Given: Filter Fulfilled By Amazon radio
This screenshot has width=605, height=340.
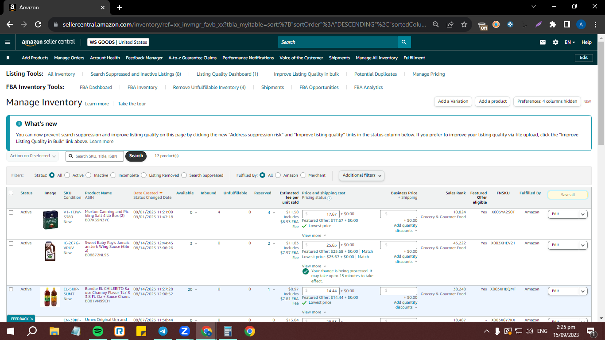Looking at the screenshot, I should tap(278, 175).
